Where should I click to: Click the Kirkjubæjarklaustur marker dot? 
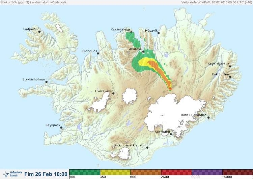click(147, 148)
